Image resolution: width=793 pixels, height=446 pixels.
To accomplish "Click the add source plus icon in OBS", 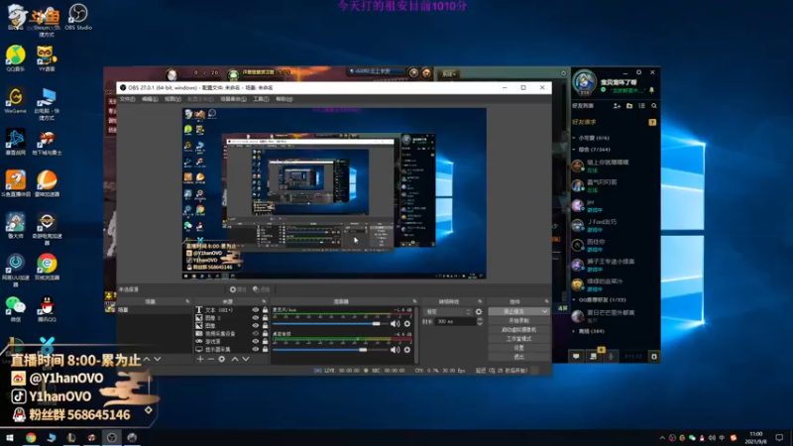I will click(x=200, y=359).
